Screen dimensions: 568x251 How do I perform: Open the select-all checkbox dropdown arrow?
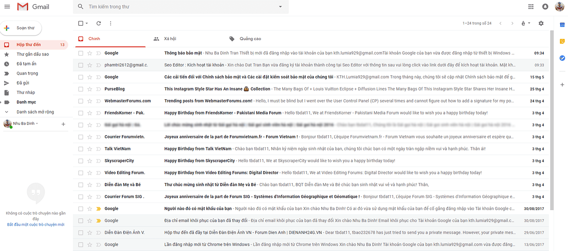point(87,23)
